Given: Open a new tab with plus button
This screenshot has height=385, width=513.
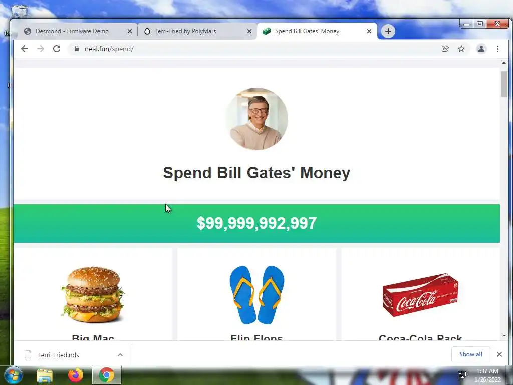Looking at the screenshot, I should (388, 31).
